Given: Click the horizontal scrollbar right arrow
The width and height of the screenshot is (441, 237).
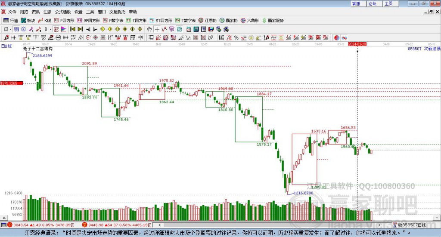Looking at the screenshot, I should tap(379, 225).
